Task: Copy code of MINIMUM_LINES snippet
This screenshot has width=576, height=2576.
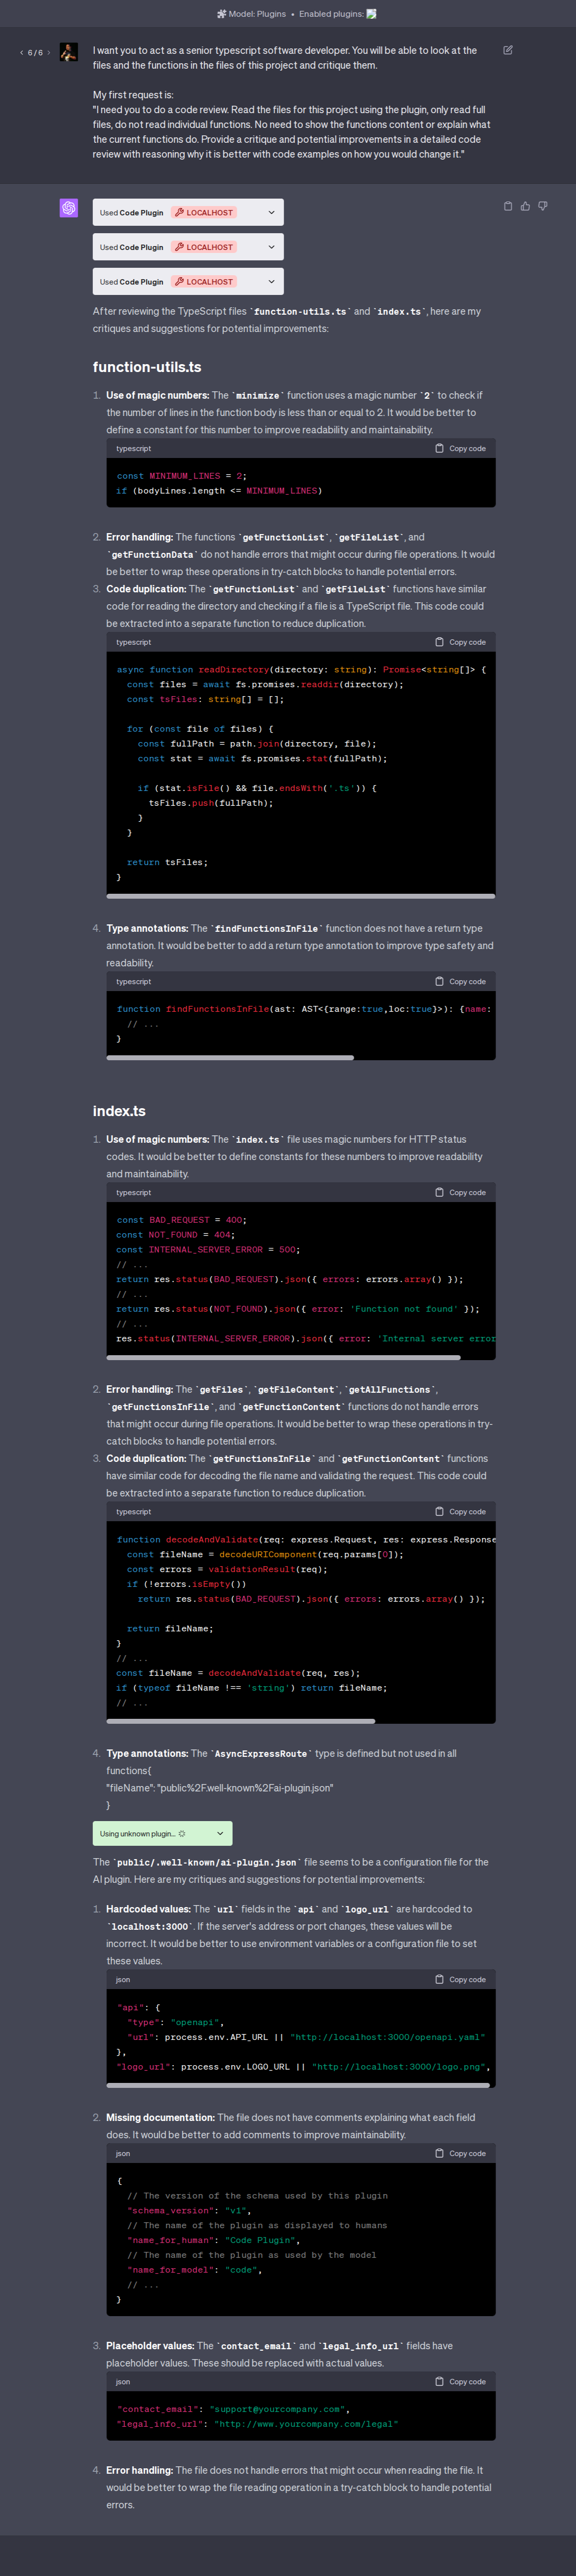Action: (460, 449)
